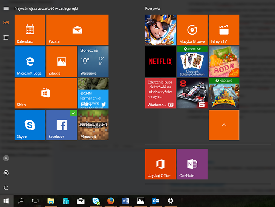
Task: Open Settings from Start sidebar
Action: [6, 173]
